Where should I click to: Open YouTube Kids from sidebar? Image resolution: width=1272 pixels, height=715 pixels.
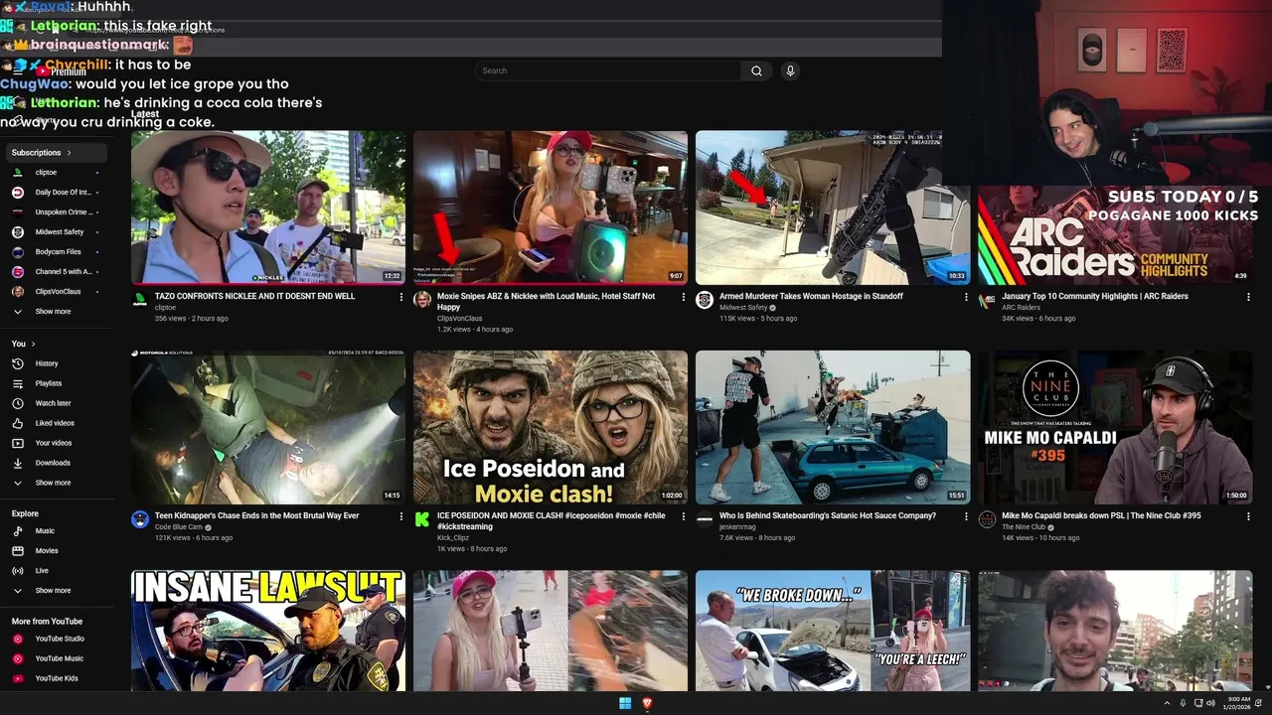[57, 678]
